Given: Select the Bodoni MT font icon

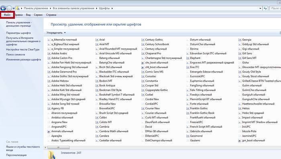Looking at the screenshot, I should (x=97, y=81).
